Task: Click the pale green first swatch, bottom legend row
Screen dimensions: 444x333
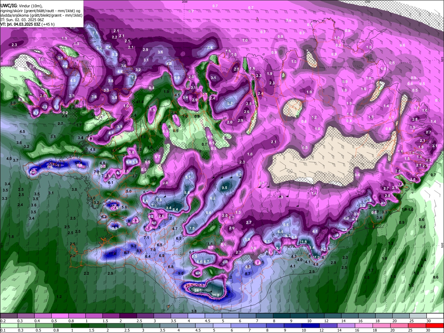Action: [9, 325]
